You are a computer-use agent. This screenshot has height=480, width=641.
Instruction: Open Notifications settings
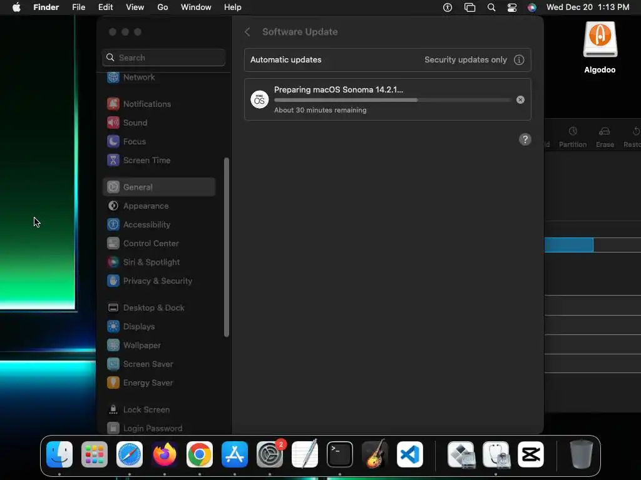coord(158,104)
